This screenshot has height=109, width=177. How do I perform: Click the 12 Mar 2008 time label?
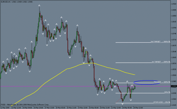point(5,108)
